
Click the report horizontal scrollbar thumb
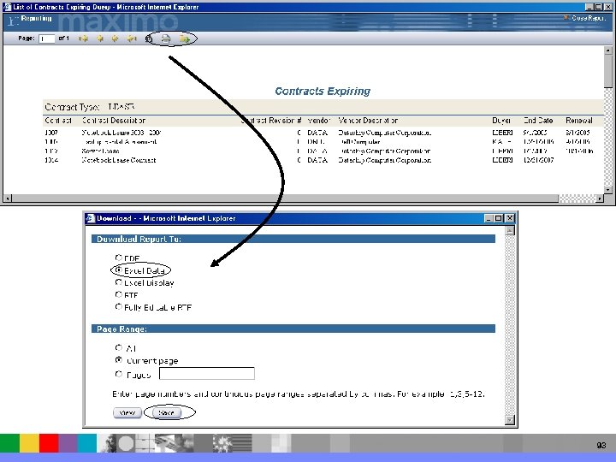(285, 198)
